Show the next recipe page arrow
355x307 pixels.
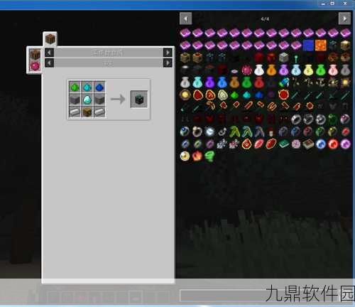point(168,63)
